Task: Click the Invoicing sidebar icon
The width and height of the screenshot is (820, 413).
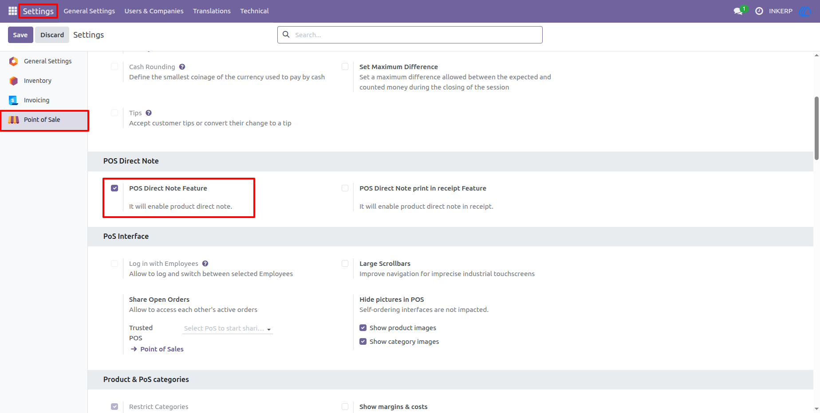Action: coord(14,100)
